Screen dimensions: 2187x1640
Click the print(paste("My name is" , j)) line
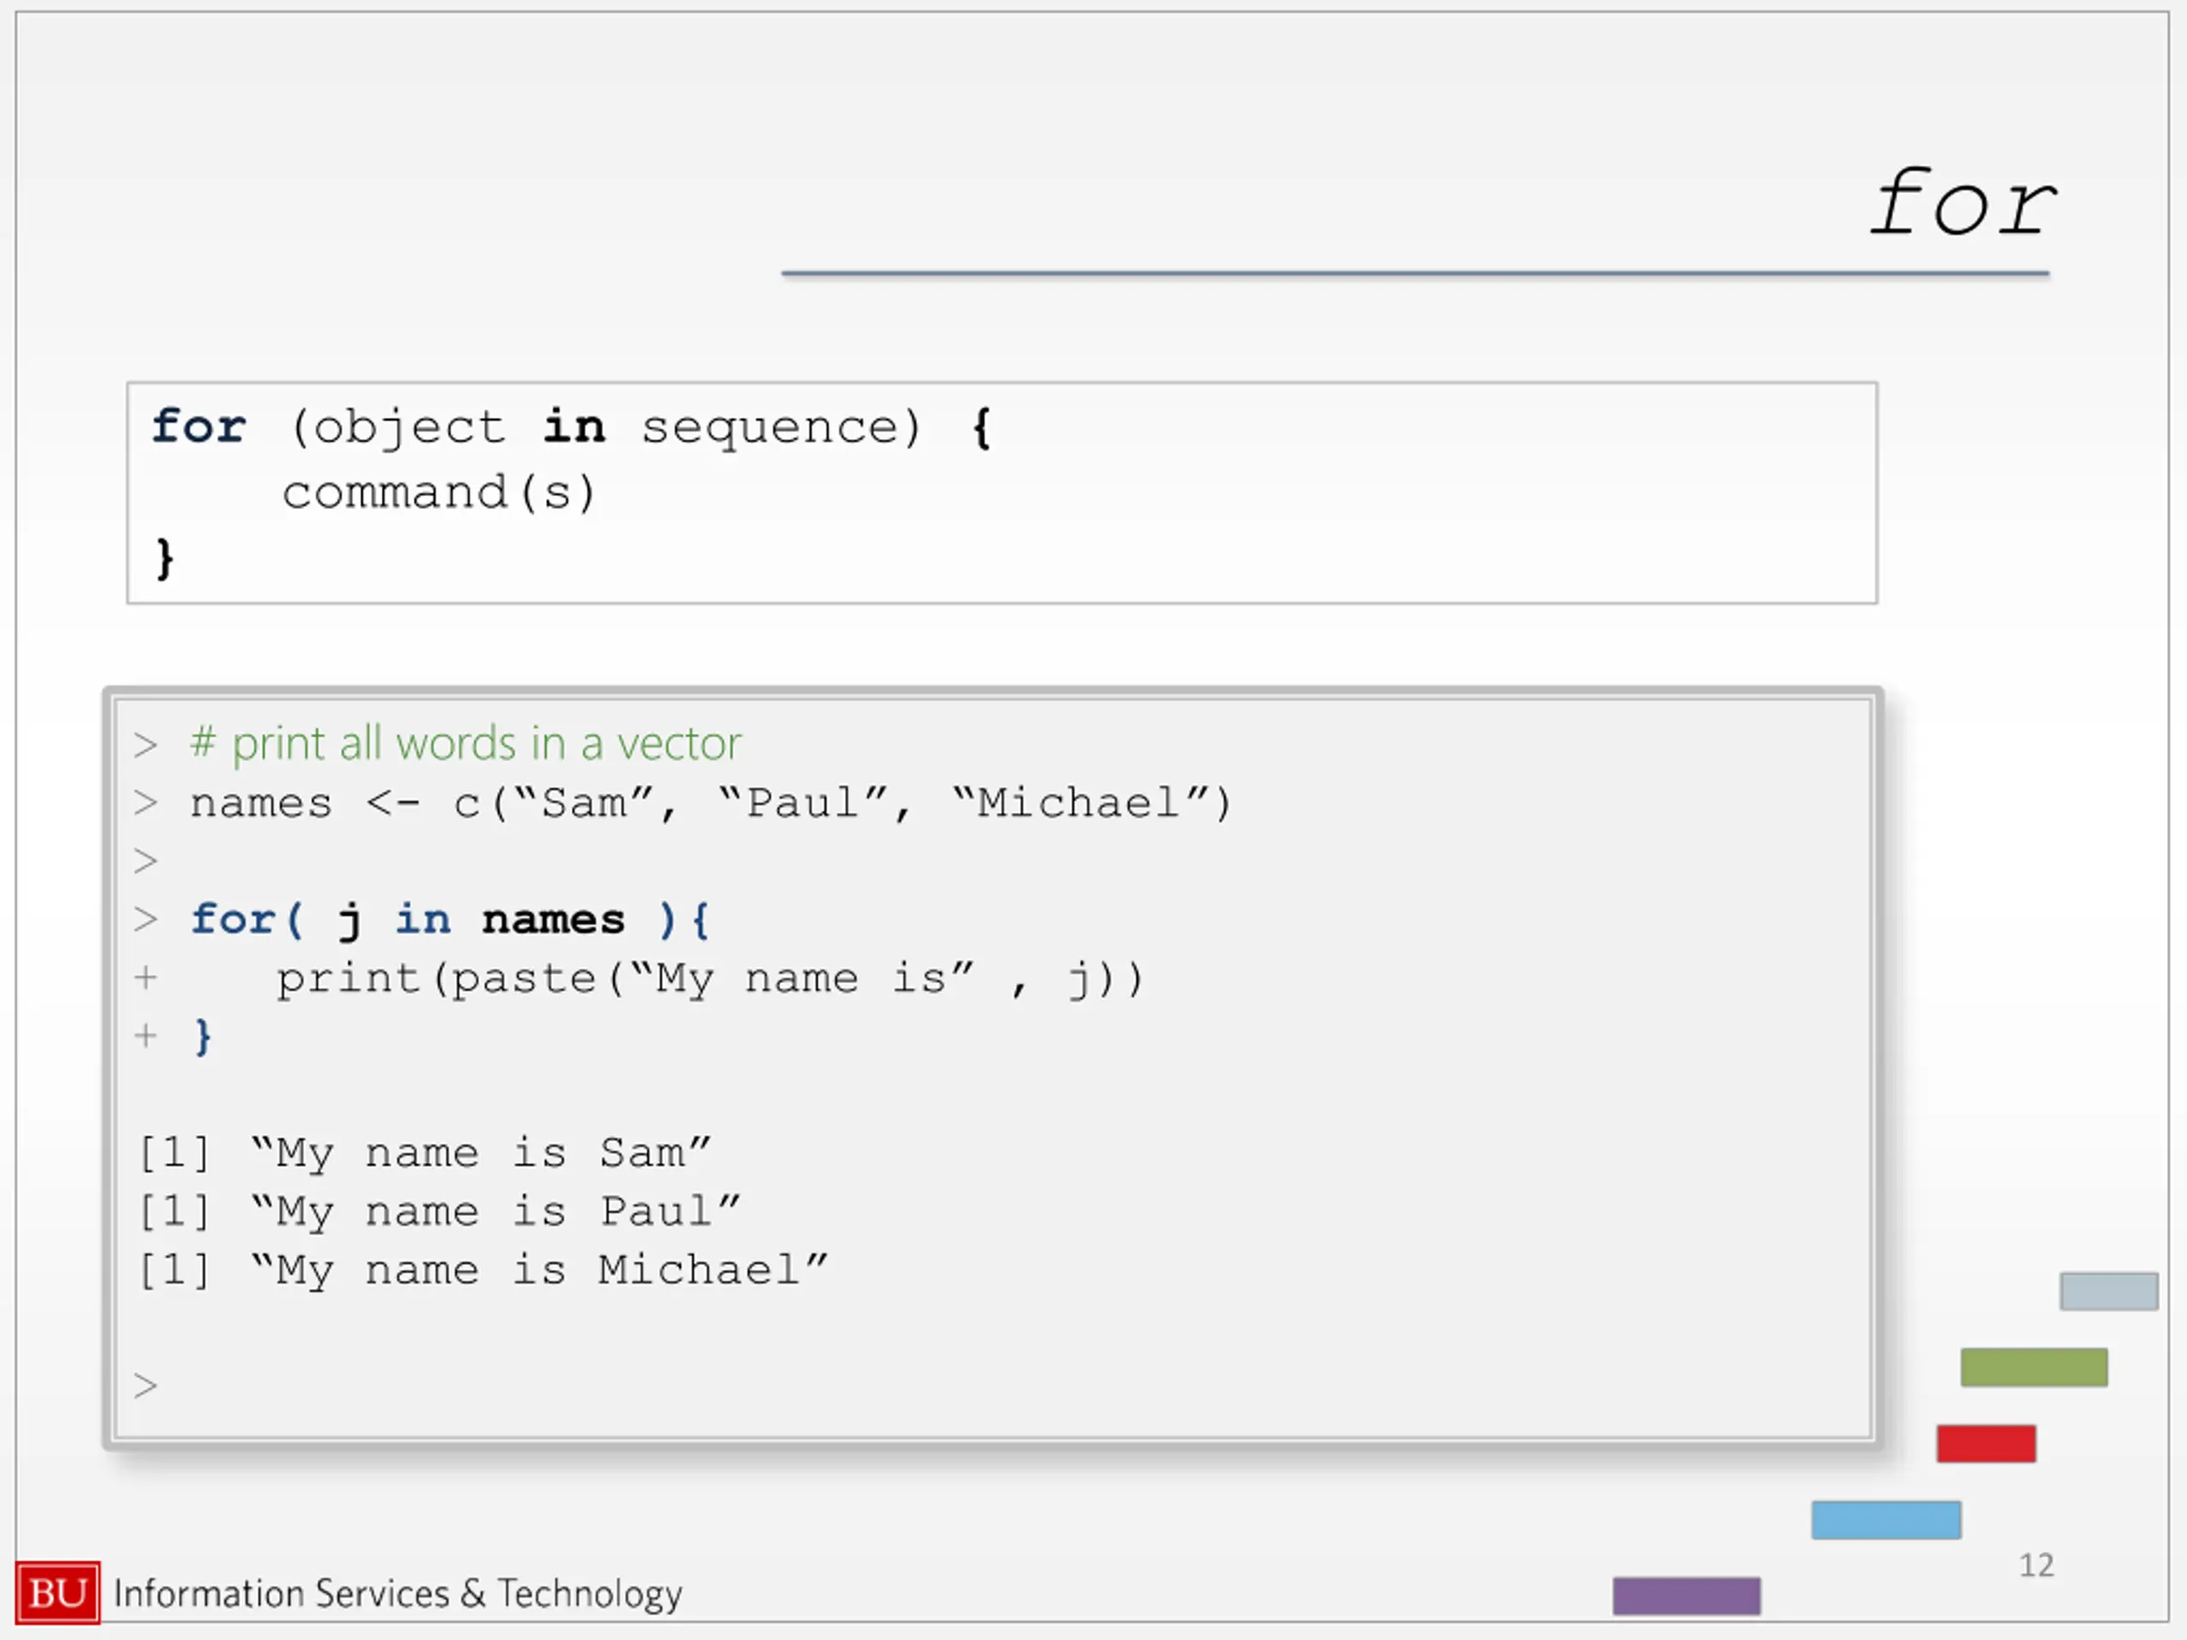(710, 979)
